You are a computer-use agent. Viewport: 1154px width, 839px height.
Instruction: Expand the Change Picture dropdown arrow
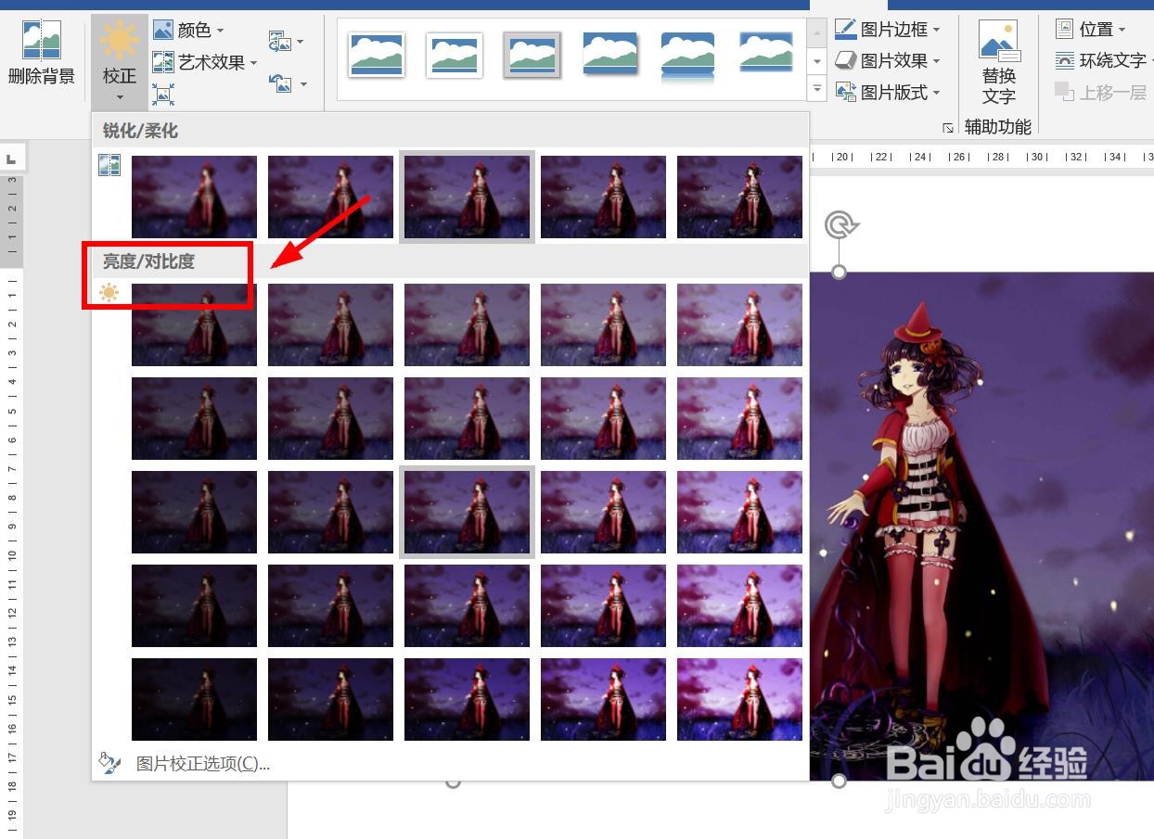coord(301,43)
